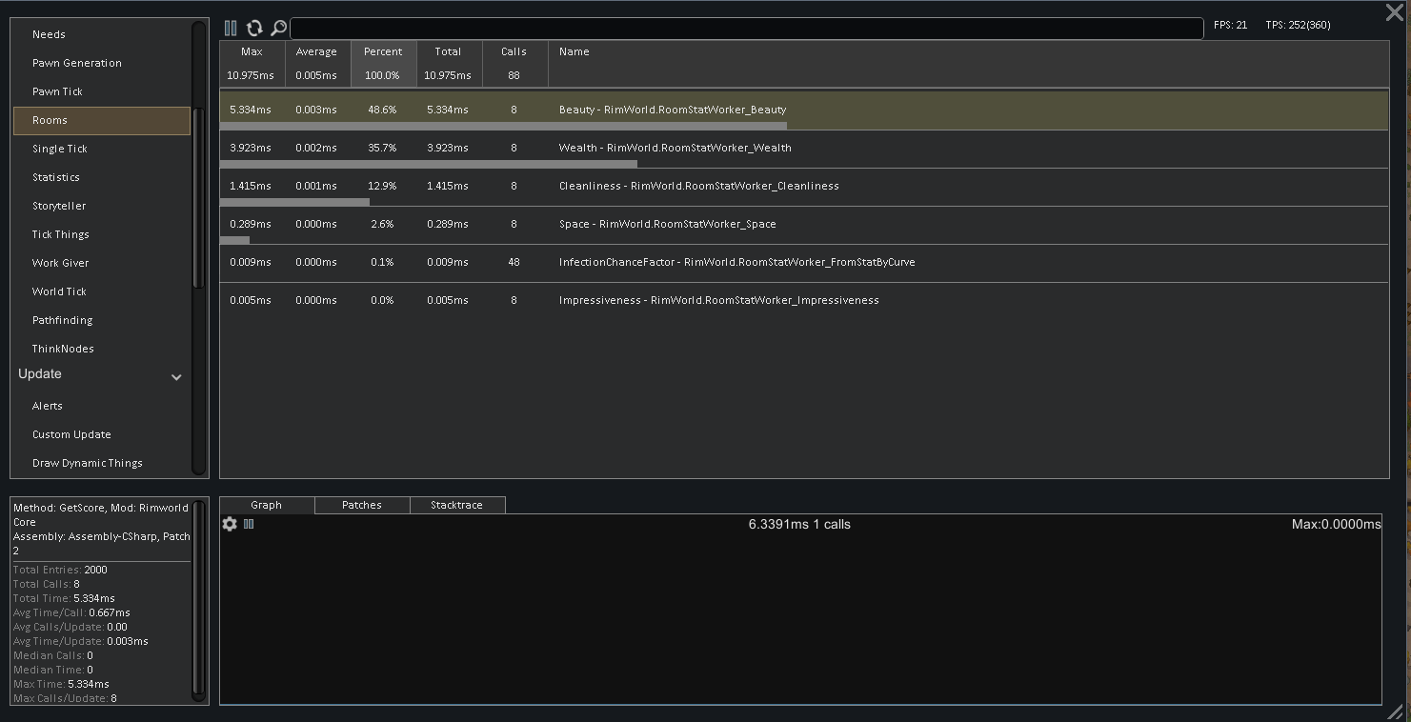Click the method details panel scrollbar
The width and height of the screenshot is (1411, 722).
(198, 601)
